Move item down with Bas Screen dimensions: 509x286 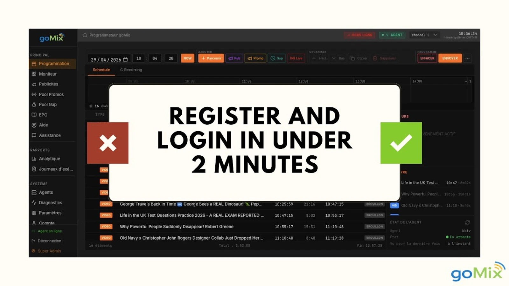click(x=338, y=58)
